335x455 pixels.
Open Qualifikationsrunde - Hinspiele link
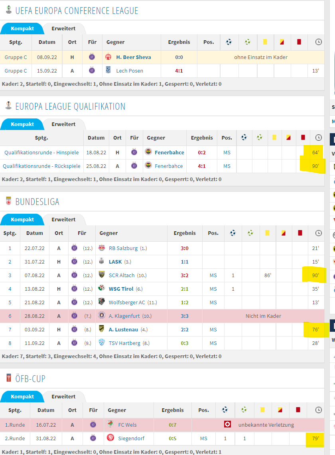point(41,153)
